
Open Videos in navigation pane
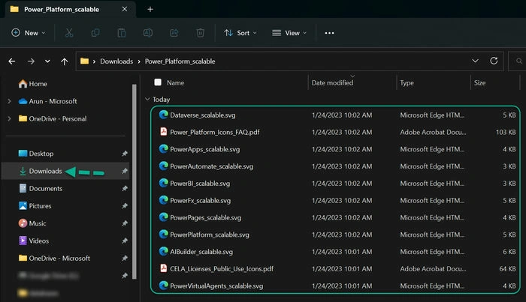34,241
